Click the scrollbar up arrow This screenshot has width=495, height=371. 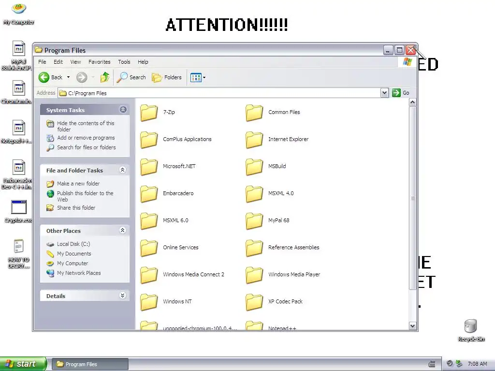click(x=412, y=102)
